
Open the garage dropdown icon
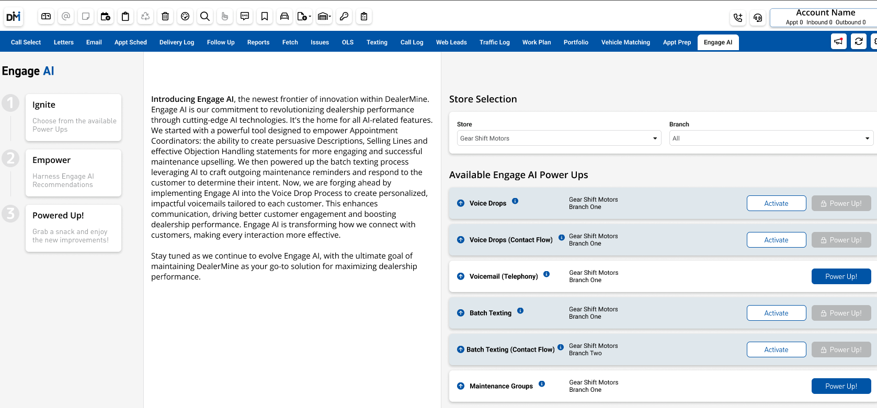[324, 16]
